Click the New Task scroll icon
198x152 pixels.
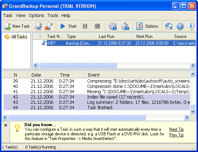click(x=7, y=26)
